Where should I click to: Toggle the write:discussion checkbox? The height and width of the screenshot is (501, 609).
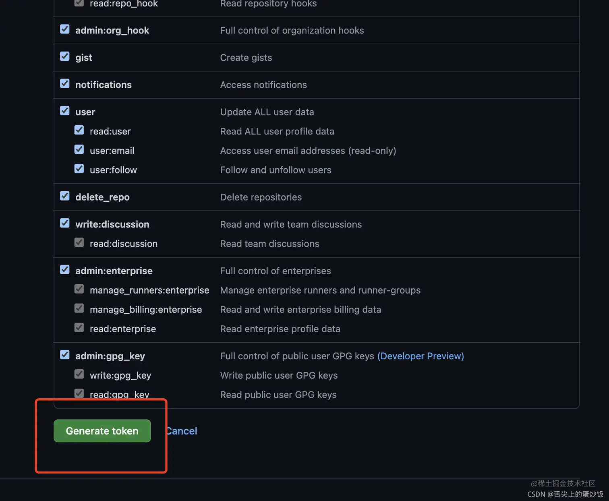tap(65, 223)
